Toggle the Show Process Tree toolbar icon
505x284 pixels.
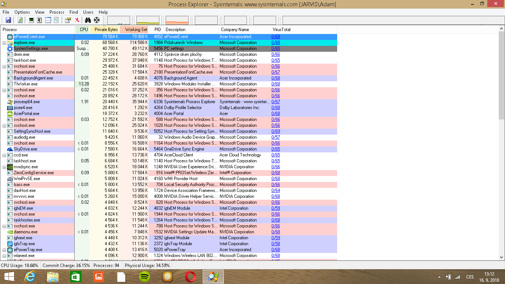click(x=40, y=20)
